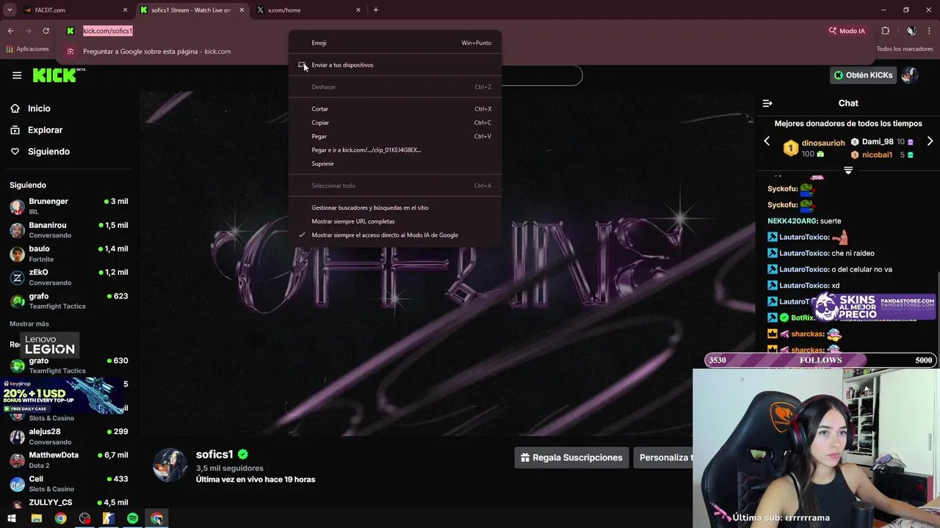Open Explorar in sidebar
The width and height of the screenshot is (940, 528).
[45, 130]
